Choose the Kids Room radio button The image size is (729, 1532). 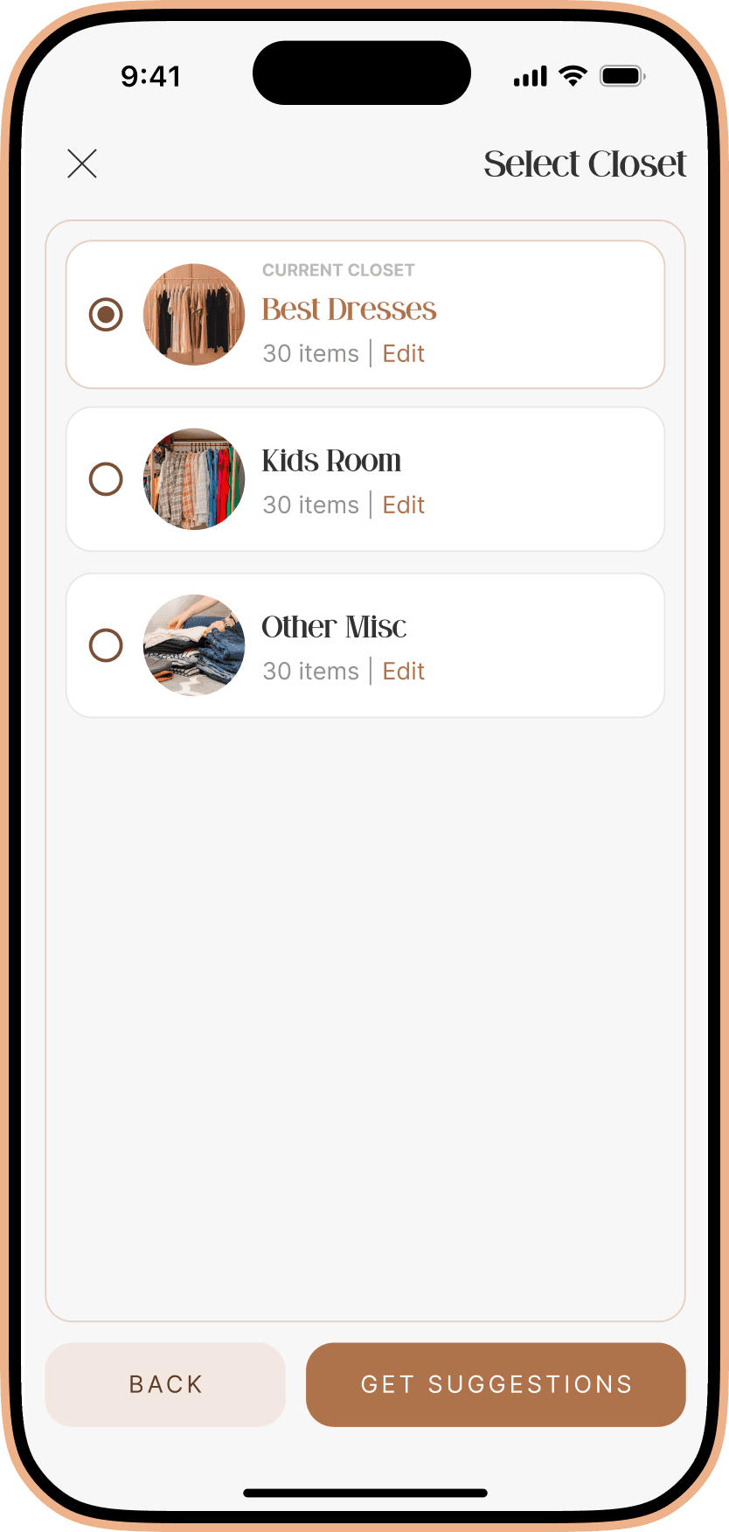coord(106,479)
